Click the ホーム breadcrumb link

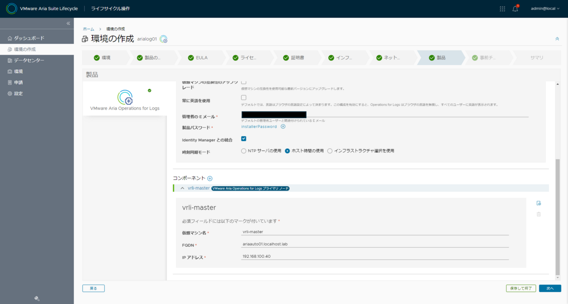(x=89, y=29)
